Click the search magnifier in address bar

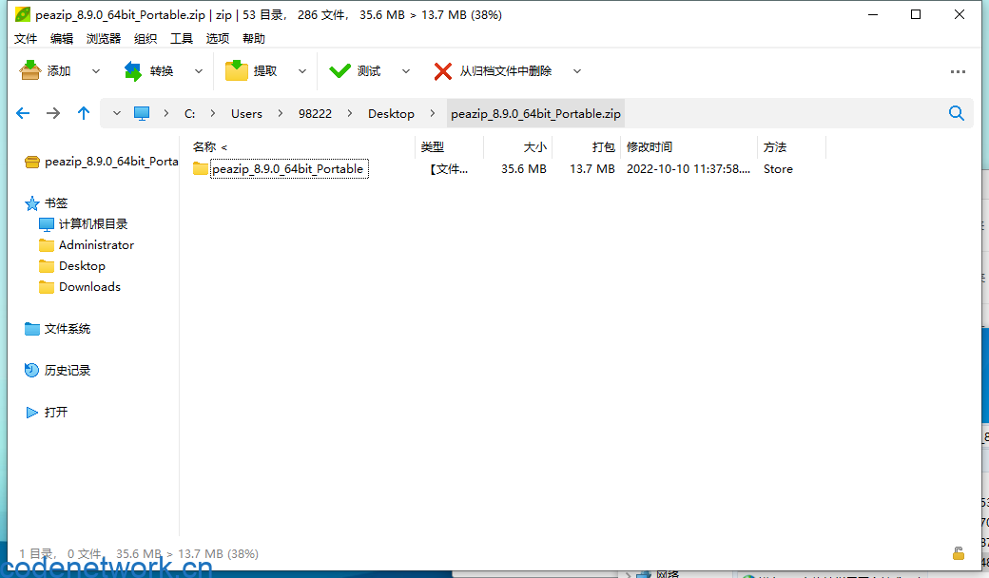(957, 112)
